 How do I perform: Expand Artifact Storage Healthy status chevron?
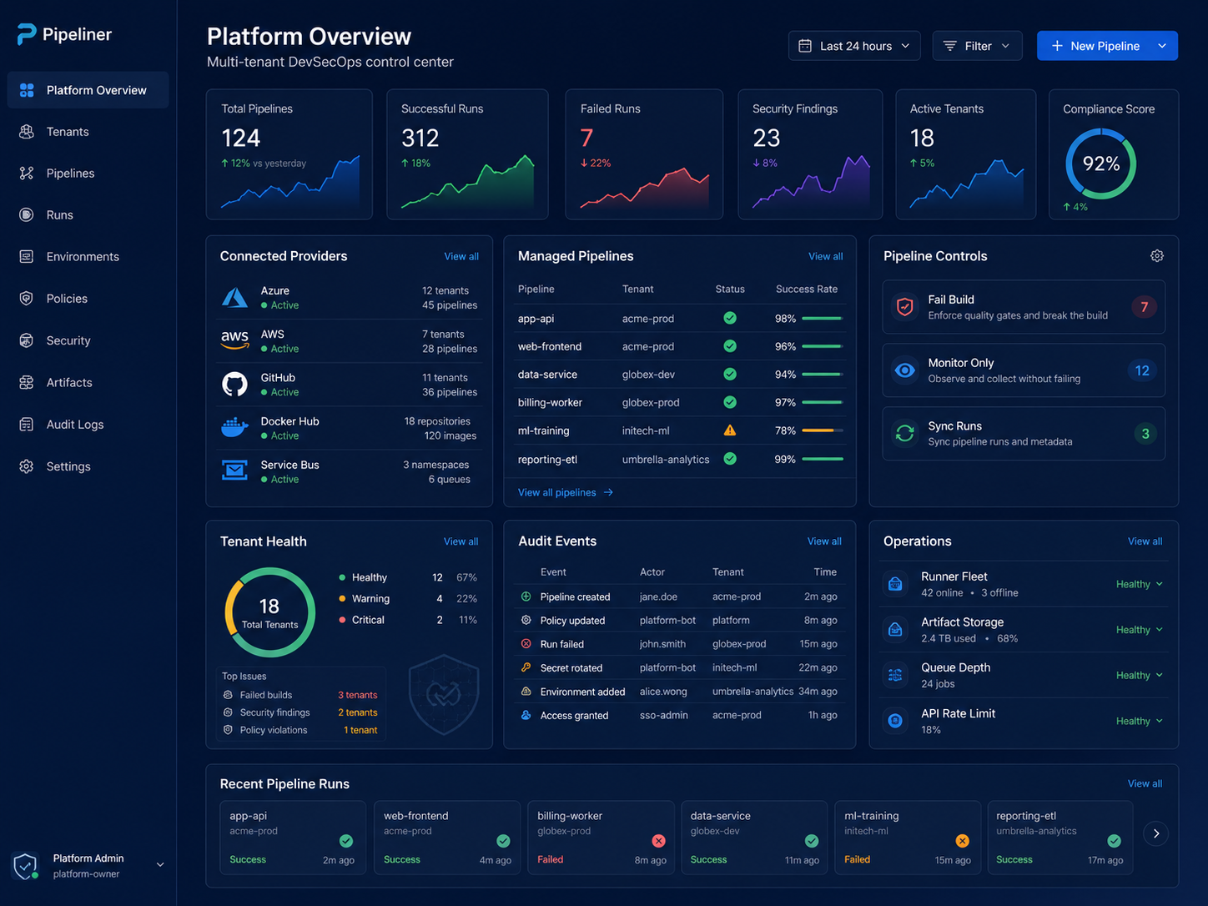[1160, 630]
